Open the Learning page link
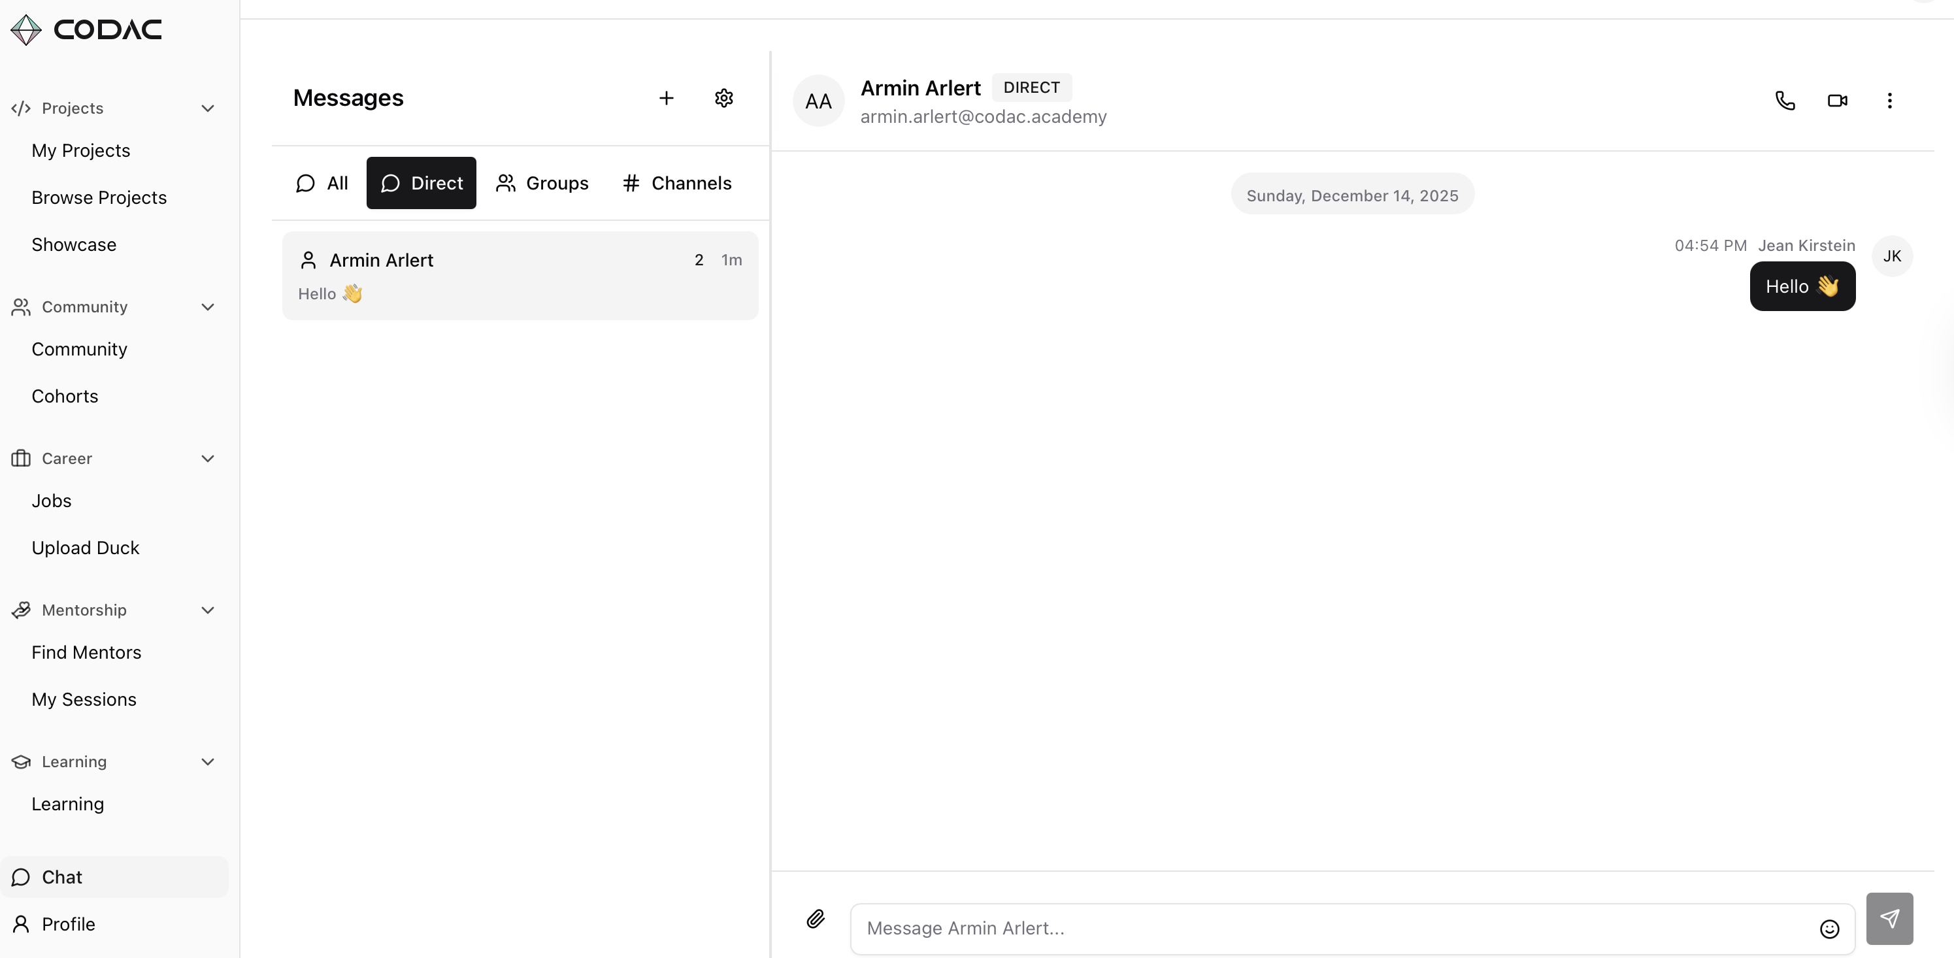1954x958 pixels. coord(67,804)
